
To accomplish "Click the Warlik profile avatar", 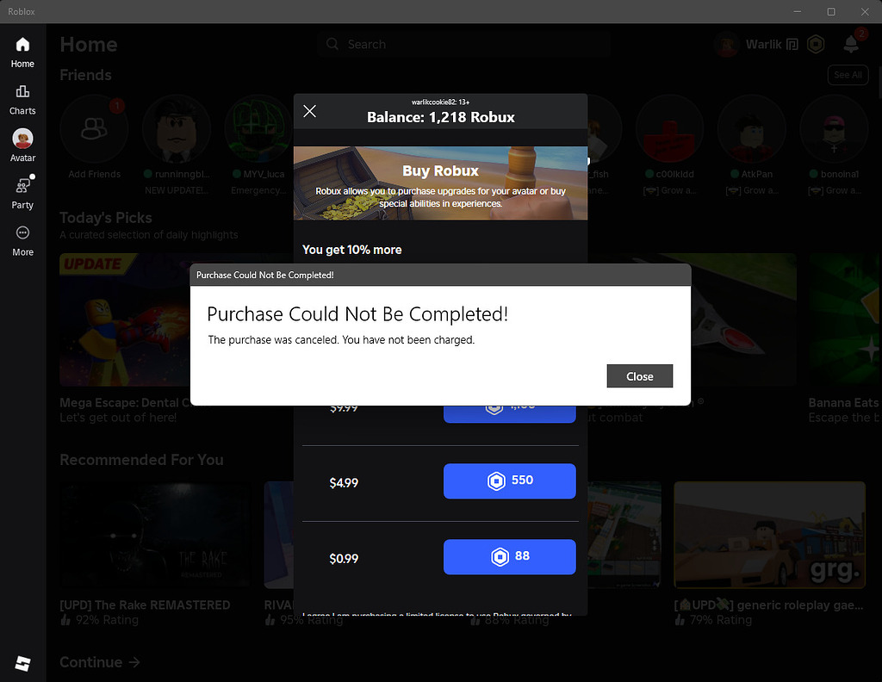I will pyautogui.click(x=726, y=45).
